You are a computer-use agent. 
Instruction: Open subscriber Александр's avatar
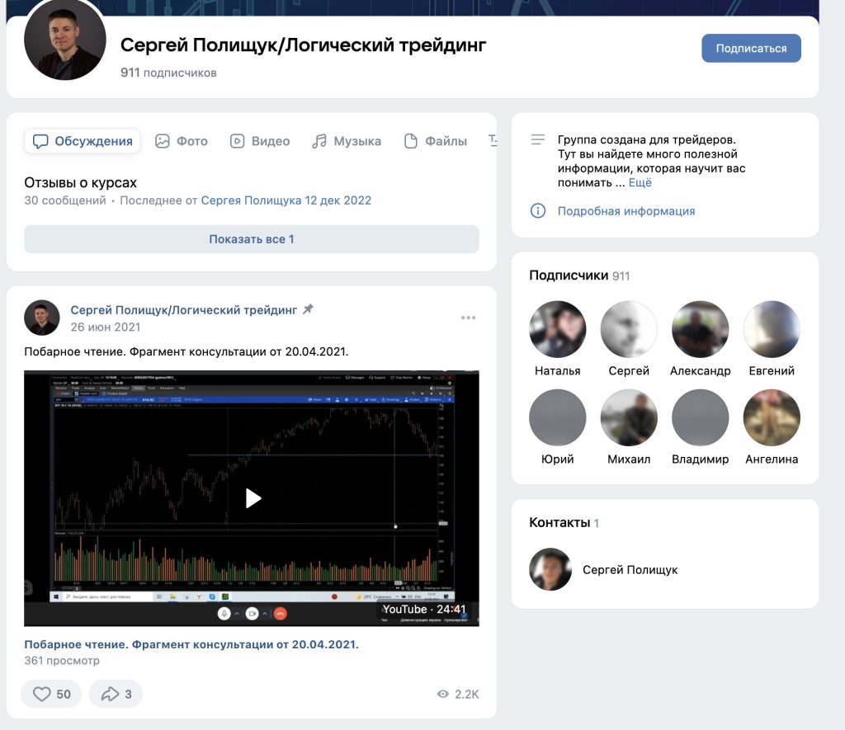(700, 329)
